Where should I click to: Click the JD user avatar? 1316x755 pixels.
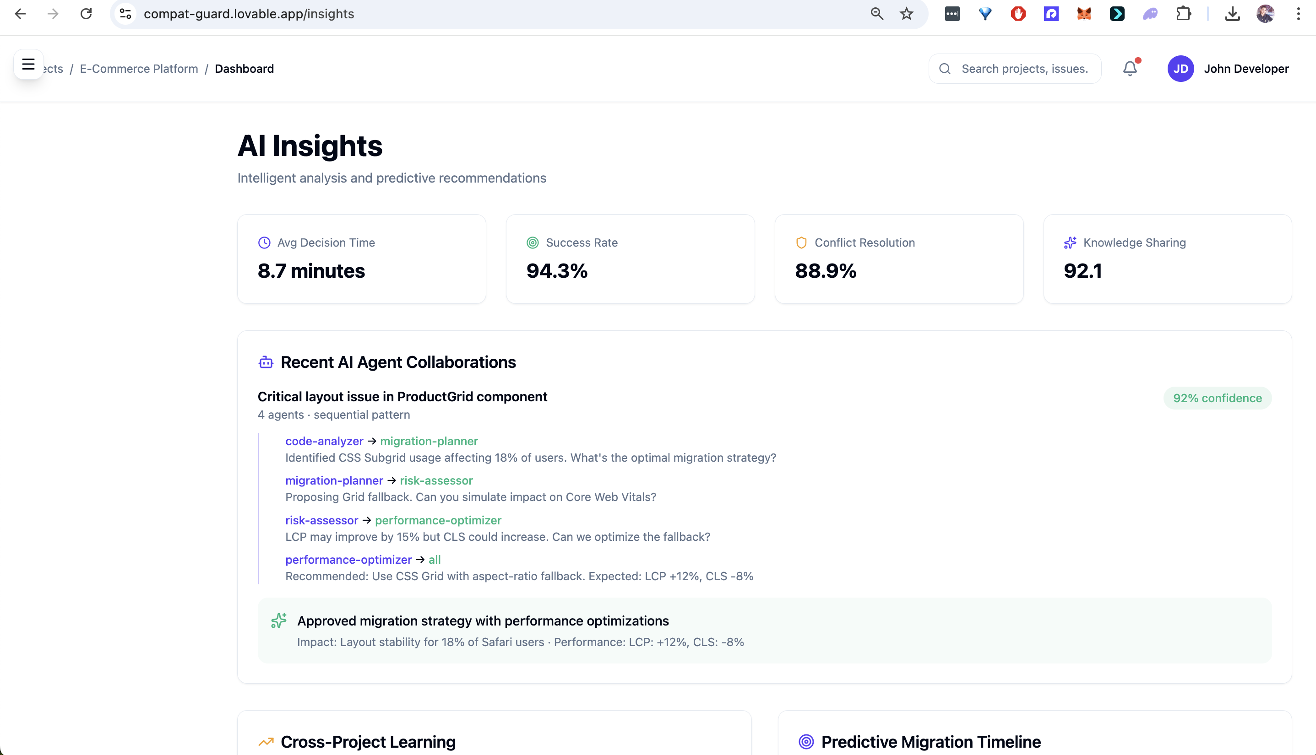tap(1180, 69)
